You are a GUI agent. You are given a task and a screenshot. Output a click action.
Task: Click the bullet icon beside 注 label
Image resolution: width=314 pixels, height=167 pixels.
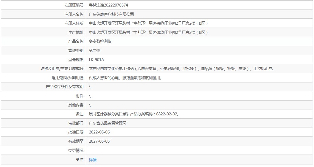pyautogui.click(x=77, y=160)
